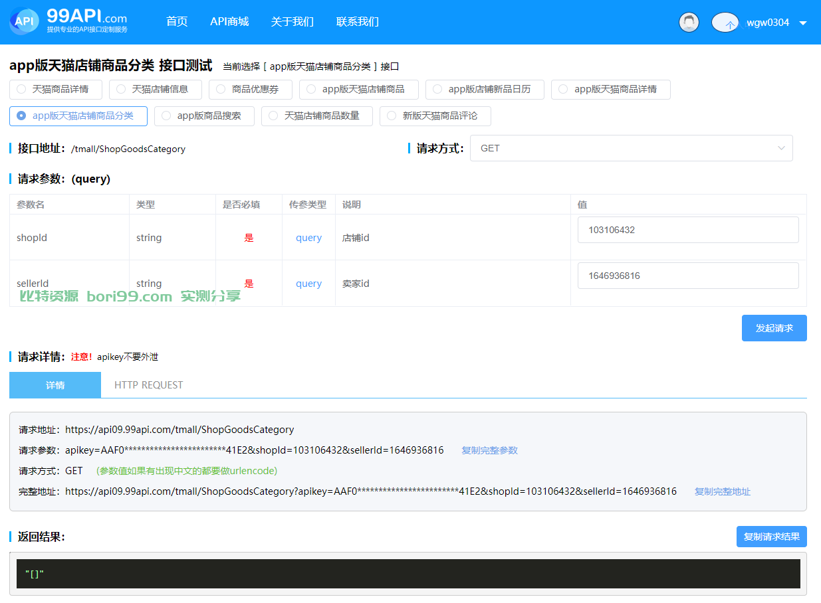
Task: Click the 99API logo
Action: 68,22
